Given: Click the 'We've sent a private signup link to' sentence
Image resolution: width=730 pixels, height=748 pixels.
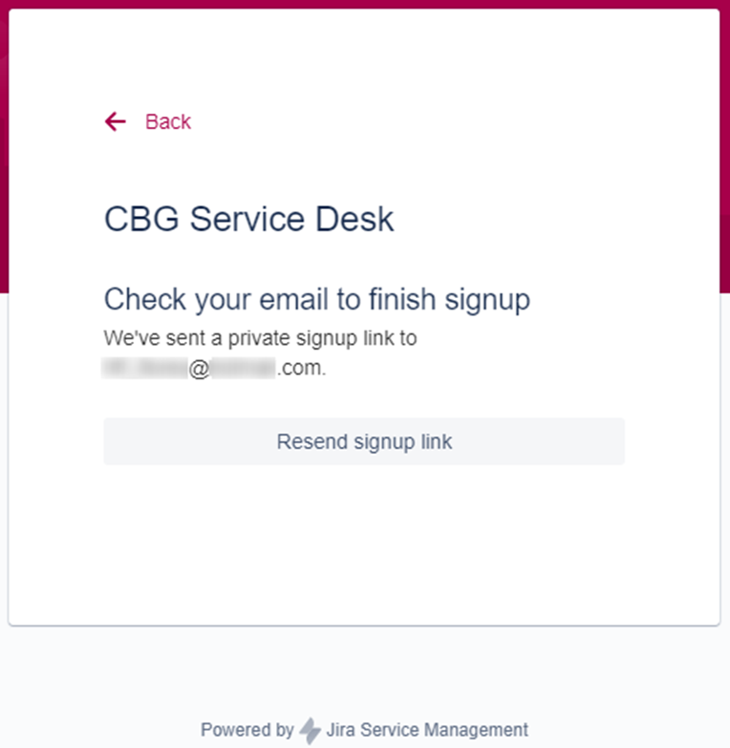Looking at the screenshot, I should pyautogui.click(x=261, y=338).
